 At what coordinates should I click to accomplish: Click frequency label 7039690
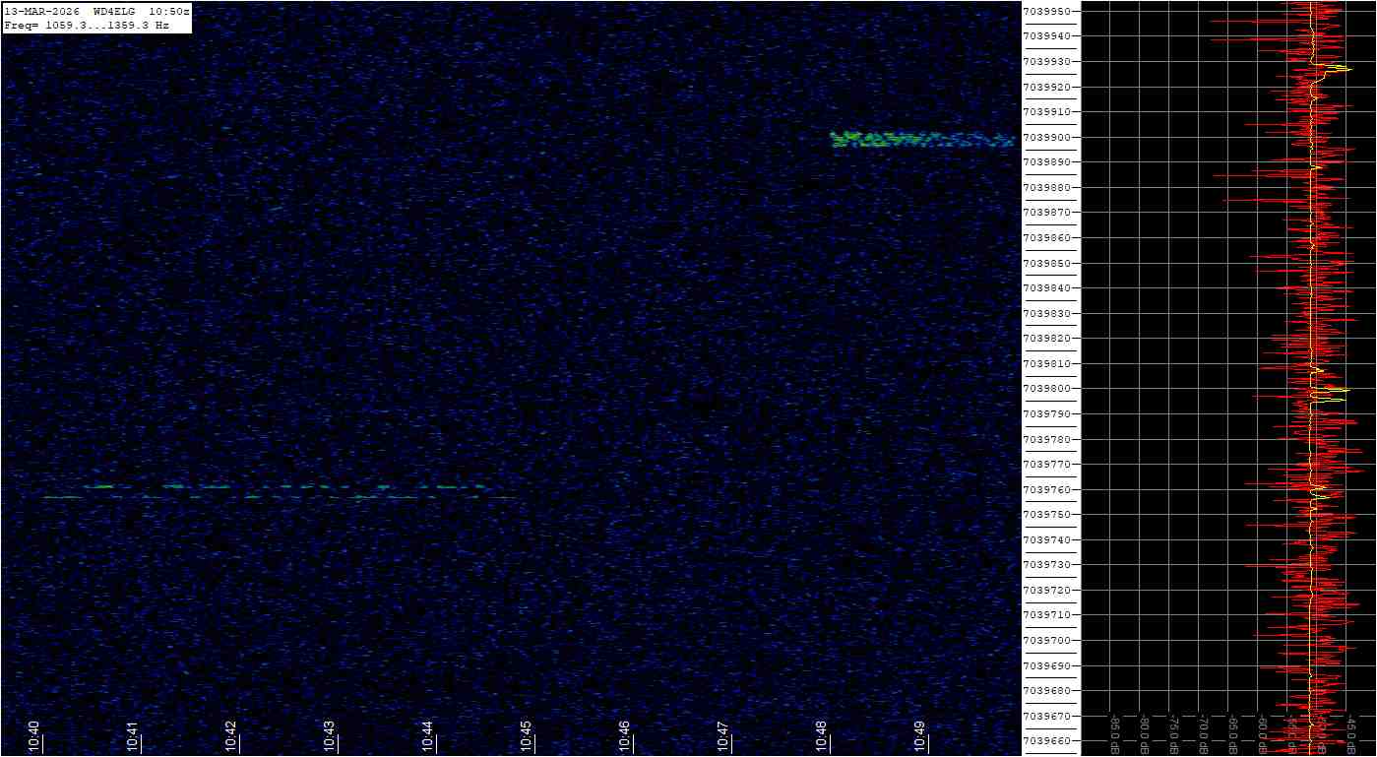[1046, 666]
